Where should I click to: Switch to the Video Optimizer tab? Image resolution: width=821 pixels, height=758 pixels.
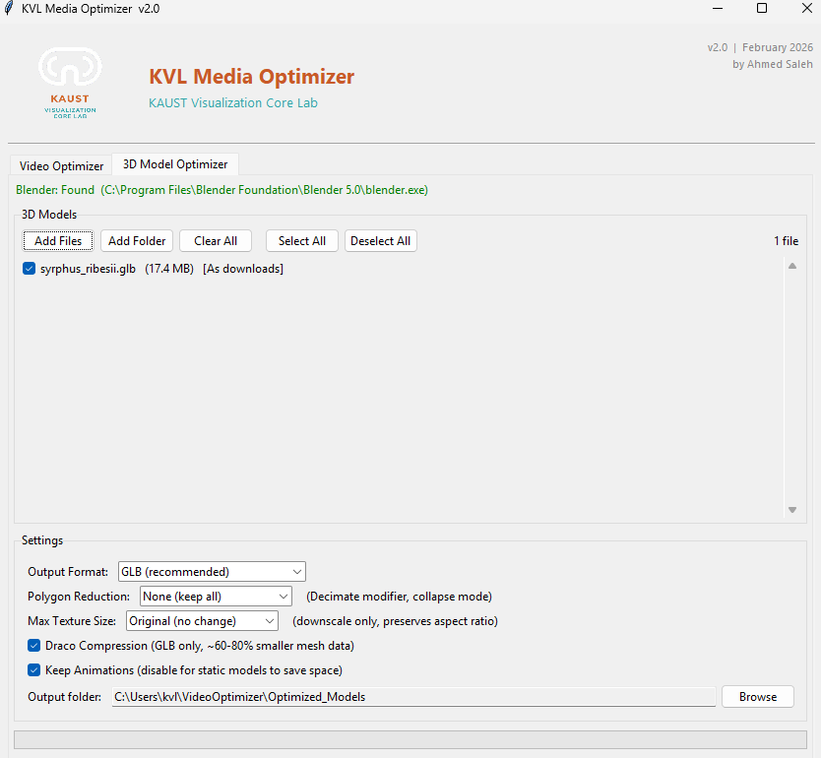(x=59, y=165)
